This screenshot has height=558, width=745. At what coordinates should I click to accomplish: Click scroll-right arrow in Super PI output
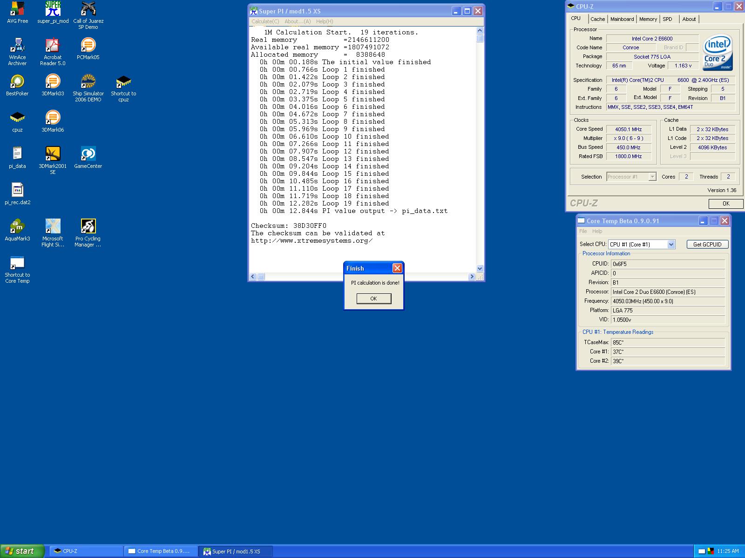coord(472,277)
